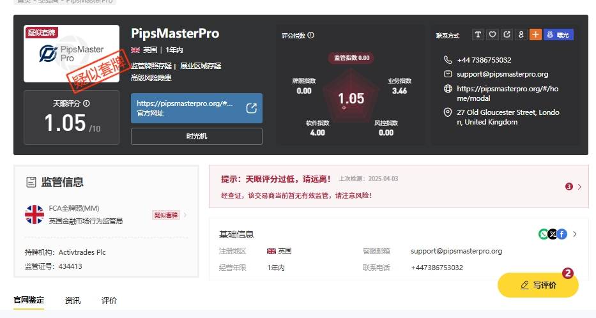Switch to the 评价 tab
596x318 pixels.
(109, 301)
